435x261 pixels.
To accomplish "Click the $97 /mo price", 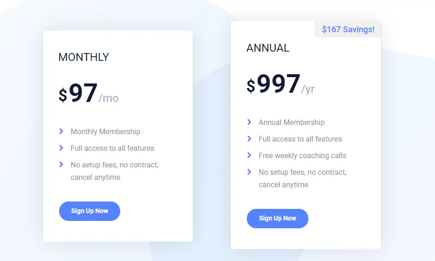I will pos(88,94).
